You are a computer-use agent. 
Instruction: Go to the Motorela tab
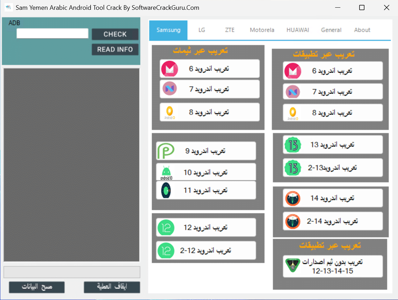262,30
